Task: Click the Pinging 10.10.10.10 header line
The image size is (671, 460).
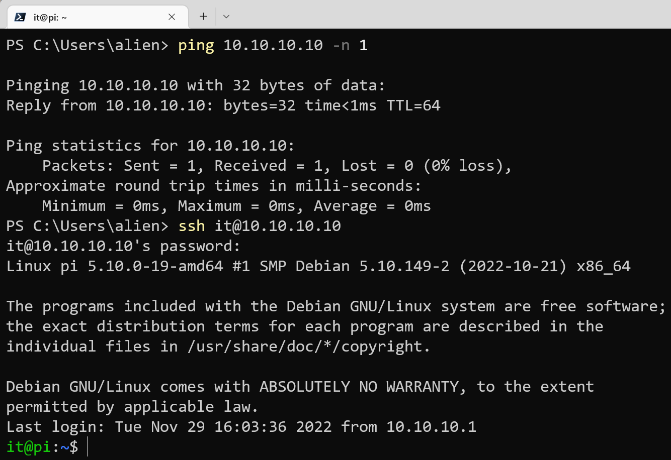Action: coord(196,85)
